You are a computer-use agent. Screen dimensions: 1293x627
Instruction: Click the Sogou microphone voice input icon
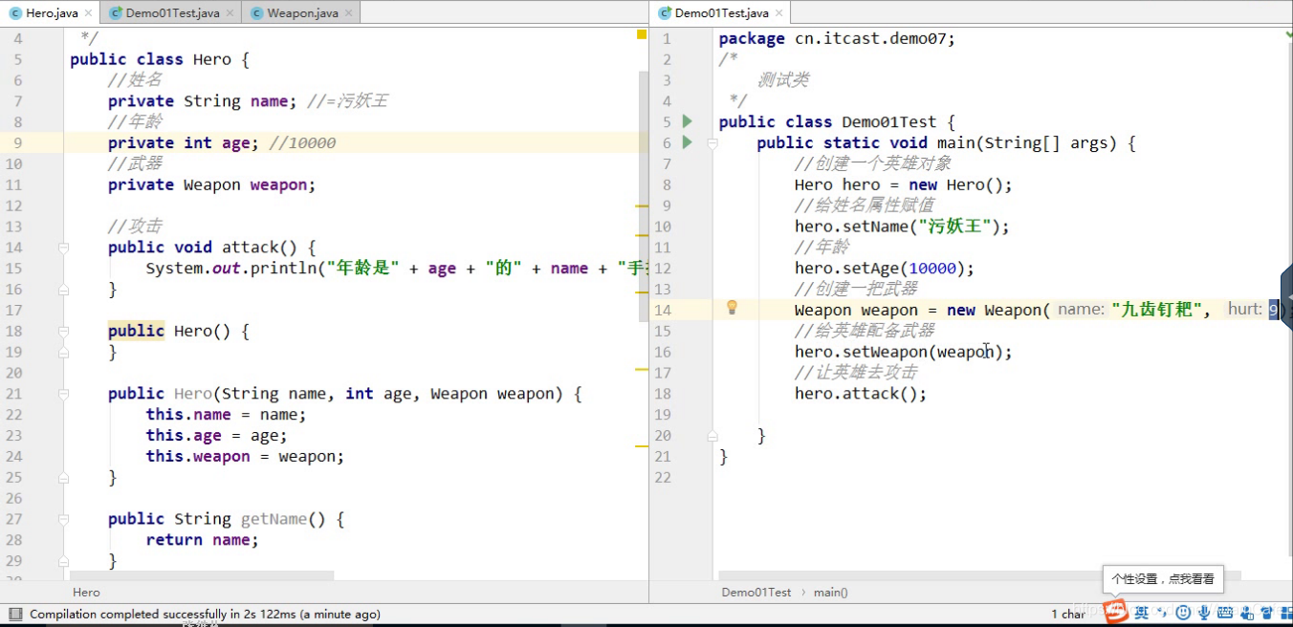(1204, 612)
